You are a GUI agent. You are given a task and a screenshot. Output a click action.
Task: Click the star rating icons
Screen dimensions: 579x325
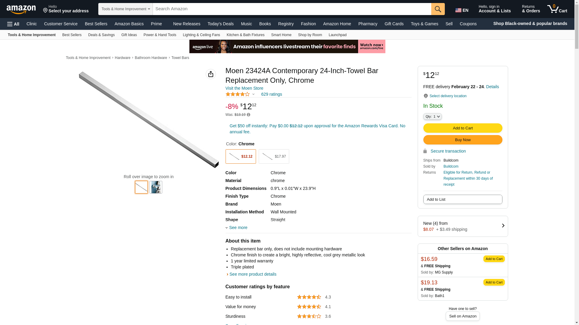click(x=238, y=94)
